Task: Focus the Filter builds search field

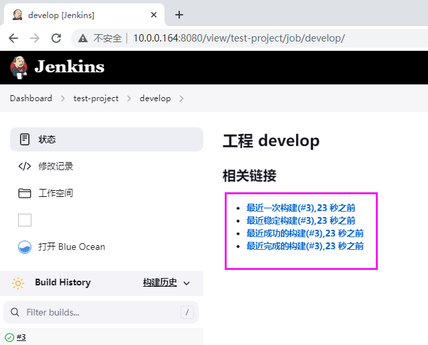Action: (x=101, y=312)
